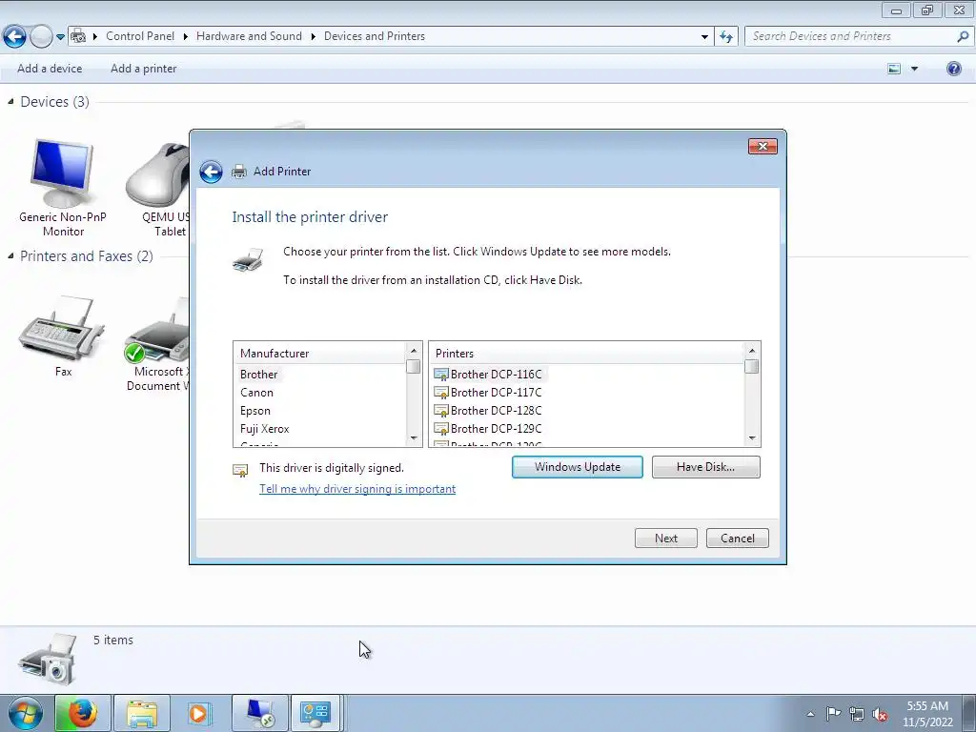
Task: Go to Hardware and Sound breadcrumb
Action: (x=249, y=36)
